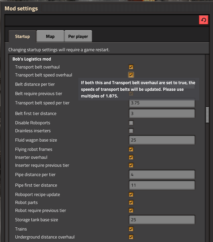Click the Mod settings title text

tap(21, 9)
